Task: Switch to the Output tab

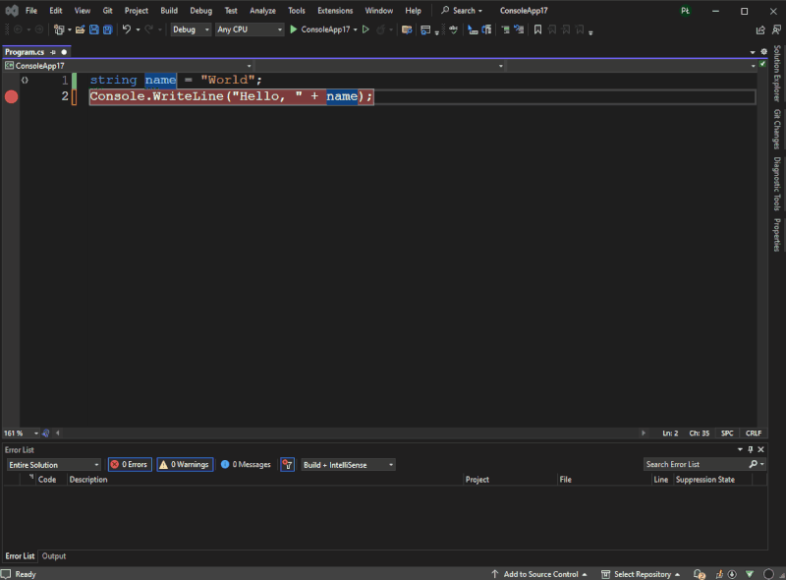Action: tap(54, 556)
